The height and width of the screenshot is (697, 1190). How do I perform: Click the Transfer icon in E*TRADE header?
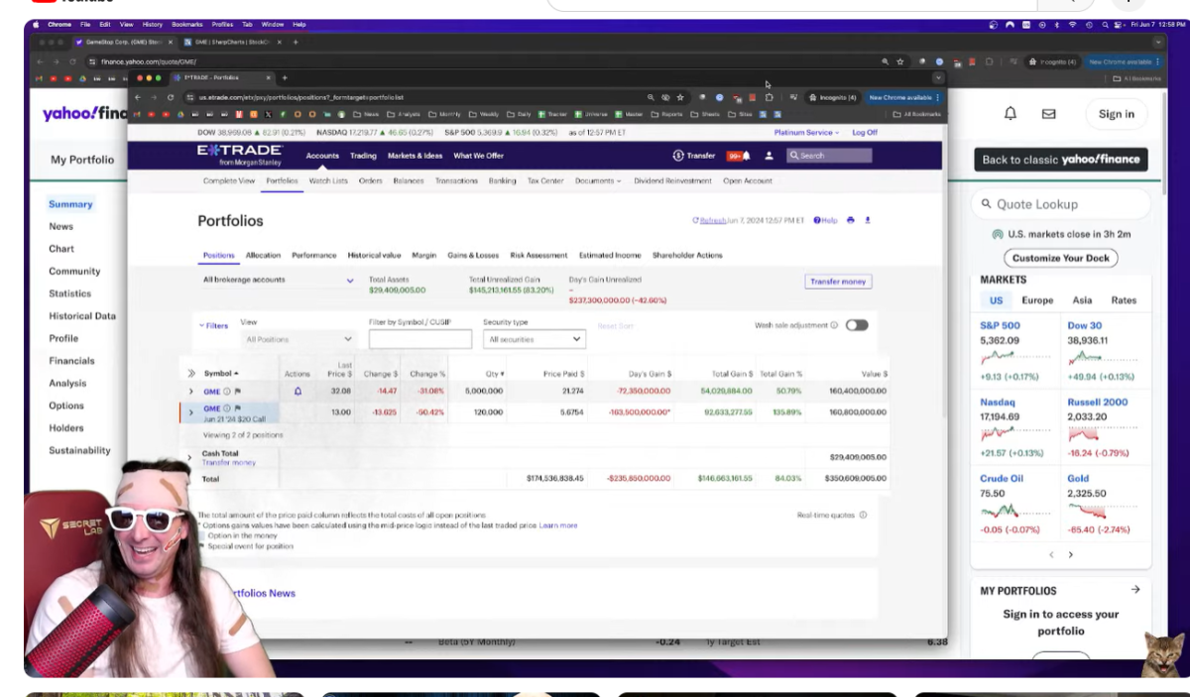pos(679,156)
